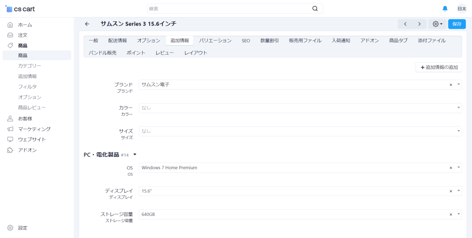Click the 追加情報の追加 button

click(x=438, y=67)
